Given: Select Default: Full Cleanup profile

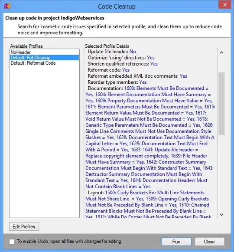Looking at the screenshot, I should pyautogui.click(x=44, y=58).
